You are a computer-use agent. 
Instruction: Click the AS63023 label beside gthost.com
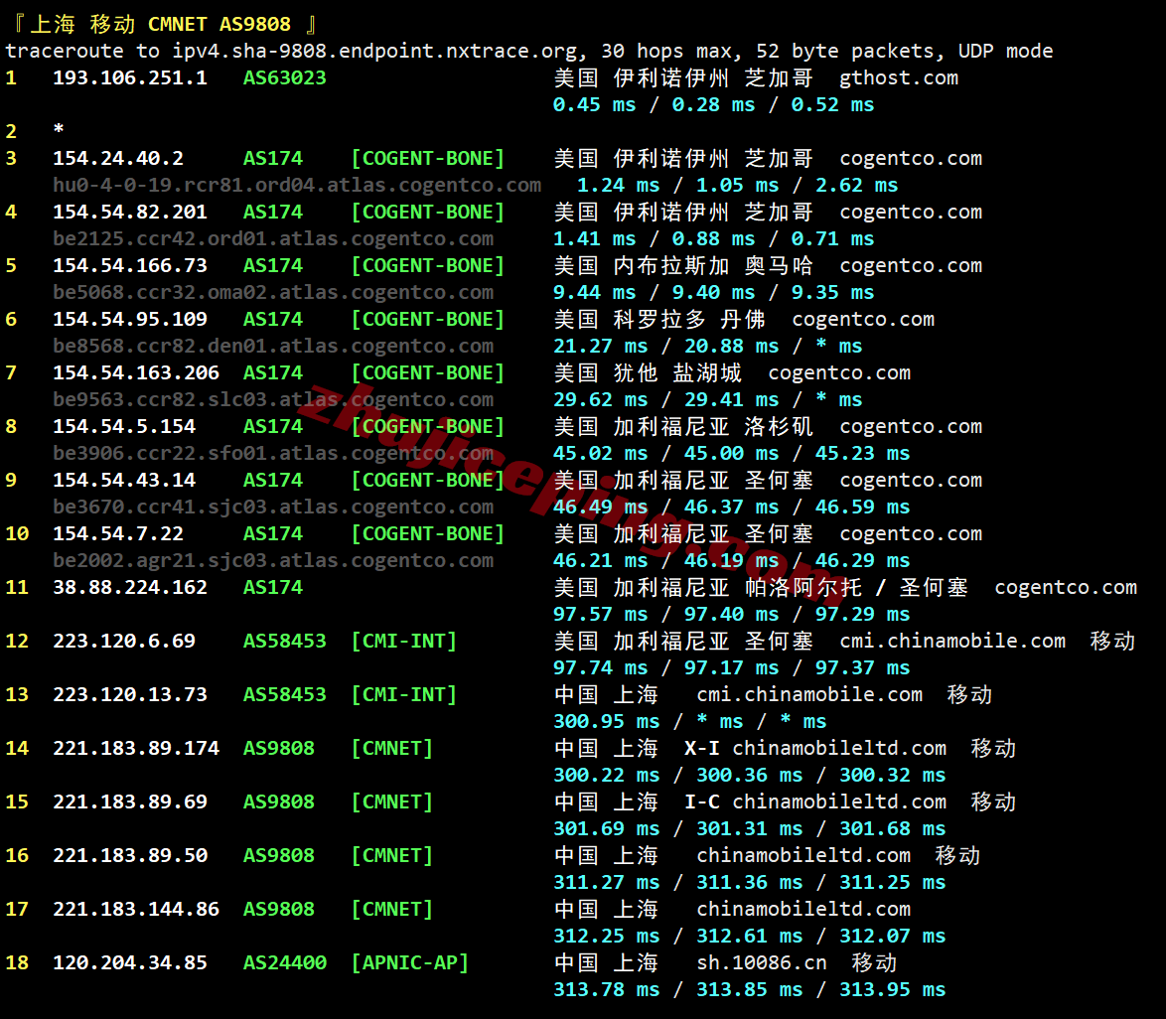pos(284,77)
